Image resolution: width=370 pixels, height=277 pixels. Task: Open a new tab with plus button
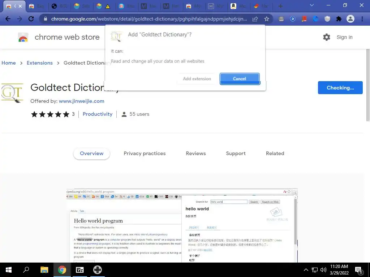tap(280, 6)
